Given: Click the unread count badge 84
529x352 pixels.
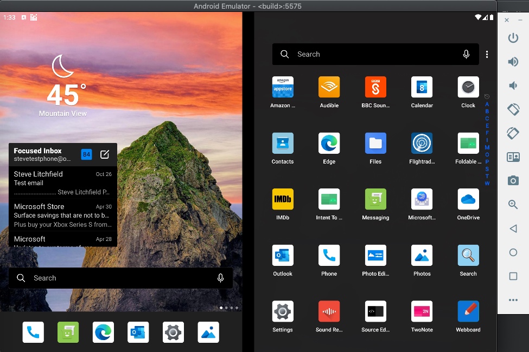Looking at the screenshot, I should (x=87, y=154).
